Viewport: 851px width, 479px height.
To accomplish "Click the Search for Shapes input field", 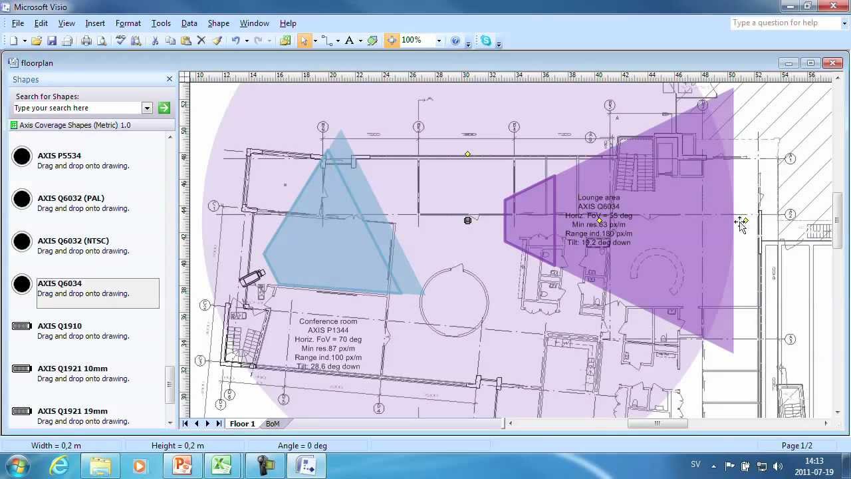I will (x=78, y=108).
